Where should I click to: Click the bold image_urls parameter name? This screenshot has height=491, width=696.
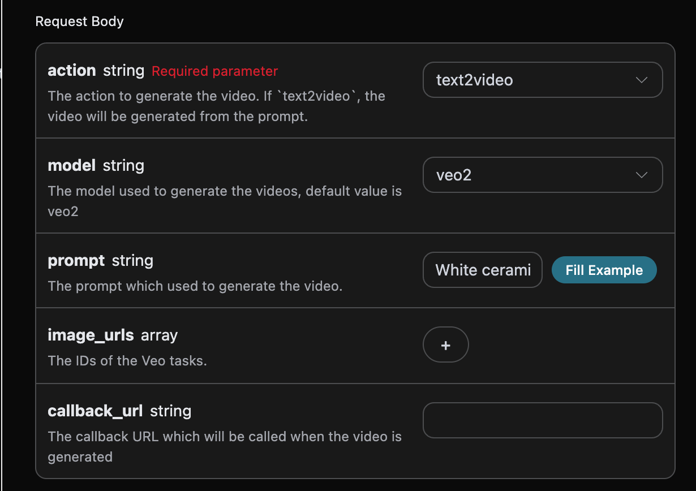91,335
